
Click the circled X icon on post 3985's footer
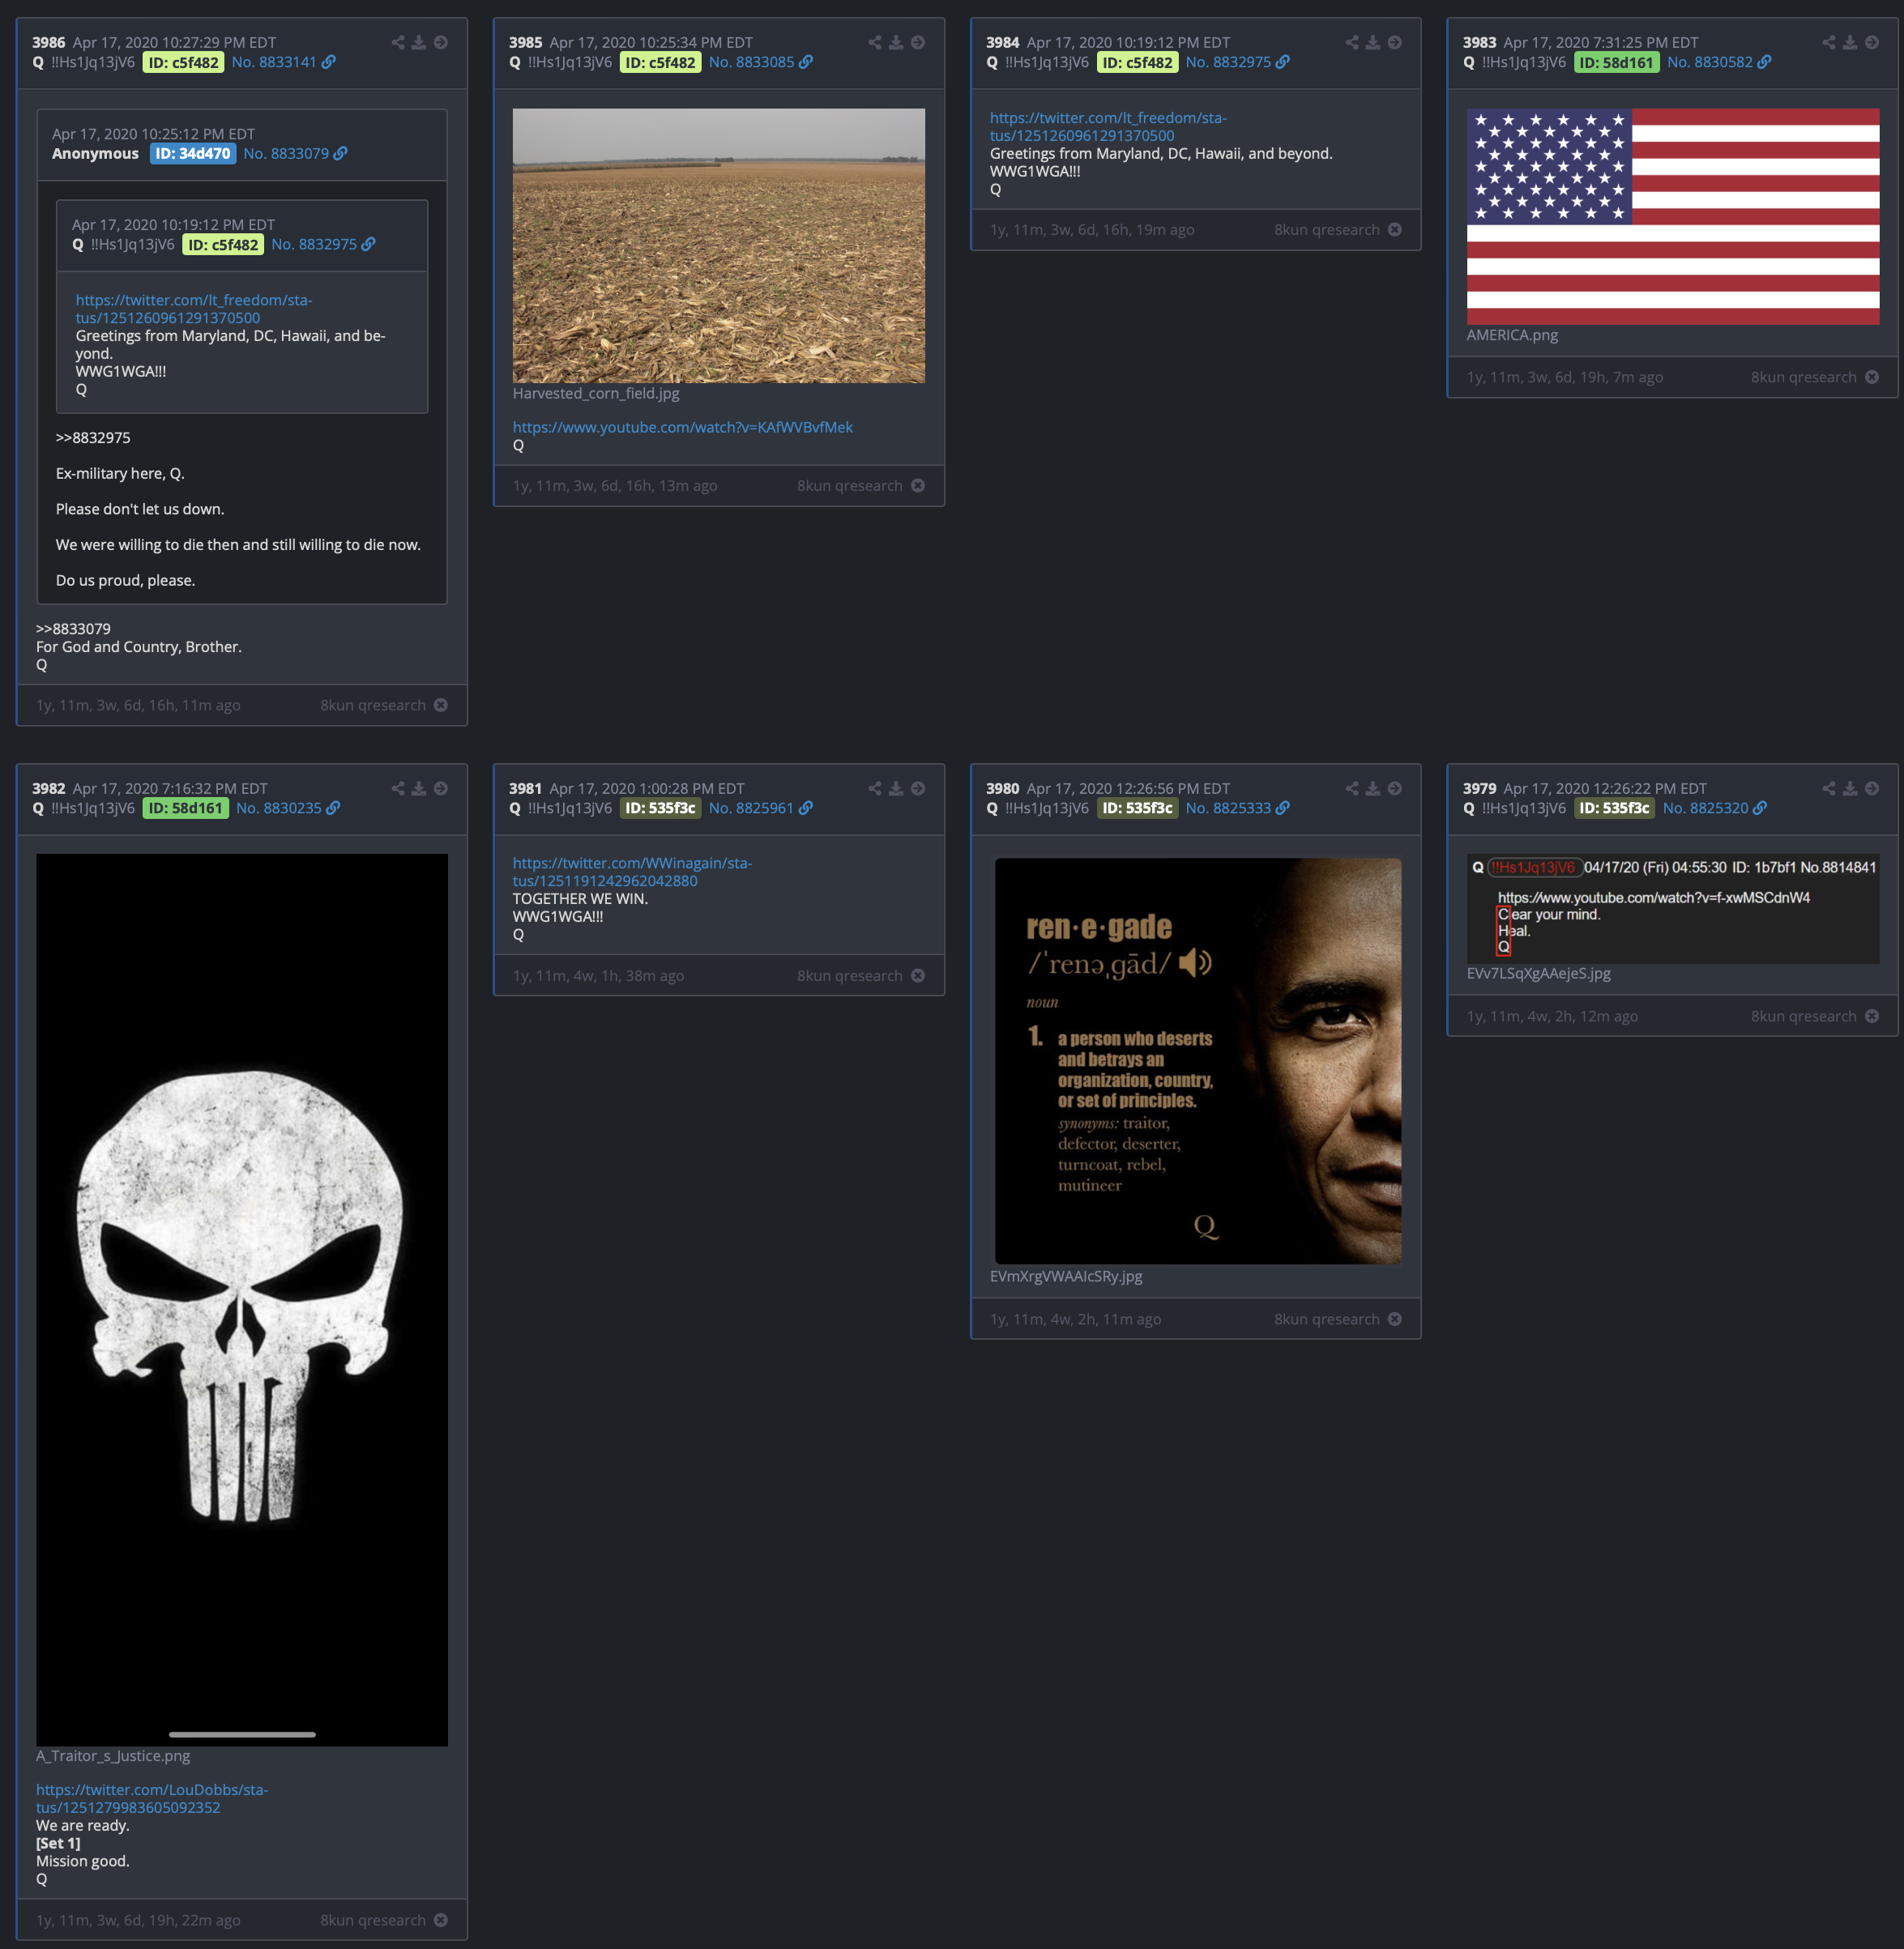[x=918, y=485]
